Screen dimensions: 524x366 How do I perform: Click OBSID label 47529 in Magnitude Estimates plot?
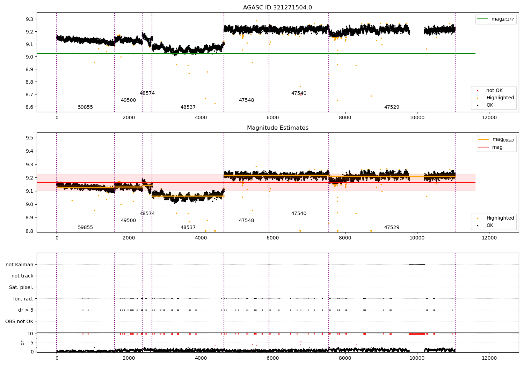click(x=392, y=228)
